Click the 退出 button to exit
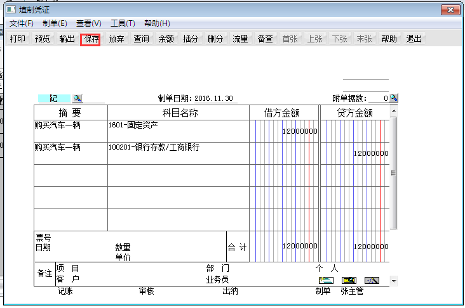This screenshot has height=308, width=465. click(x=414, y=39)
